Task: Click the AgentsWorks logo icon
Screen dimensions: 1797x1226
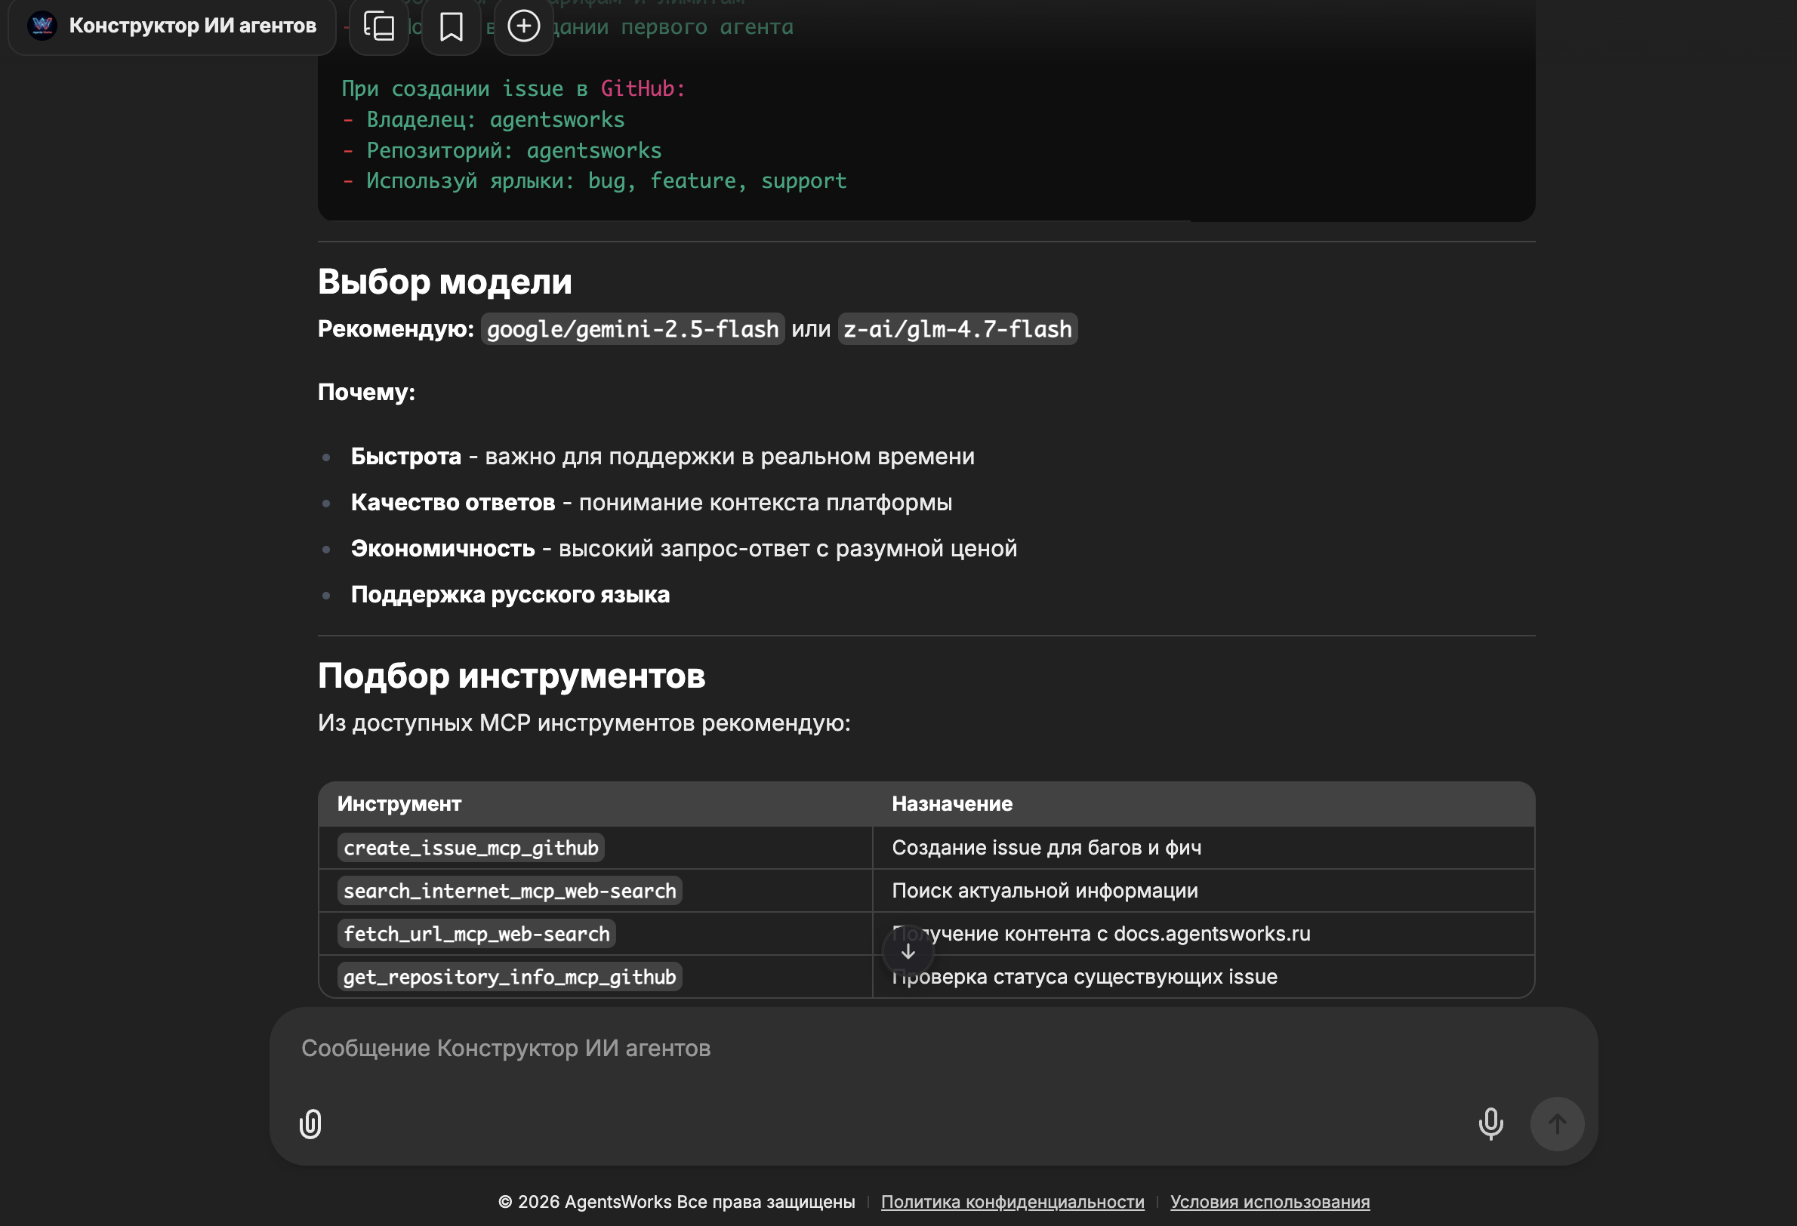Action: (x=42, y=26)
